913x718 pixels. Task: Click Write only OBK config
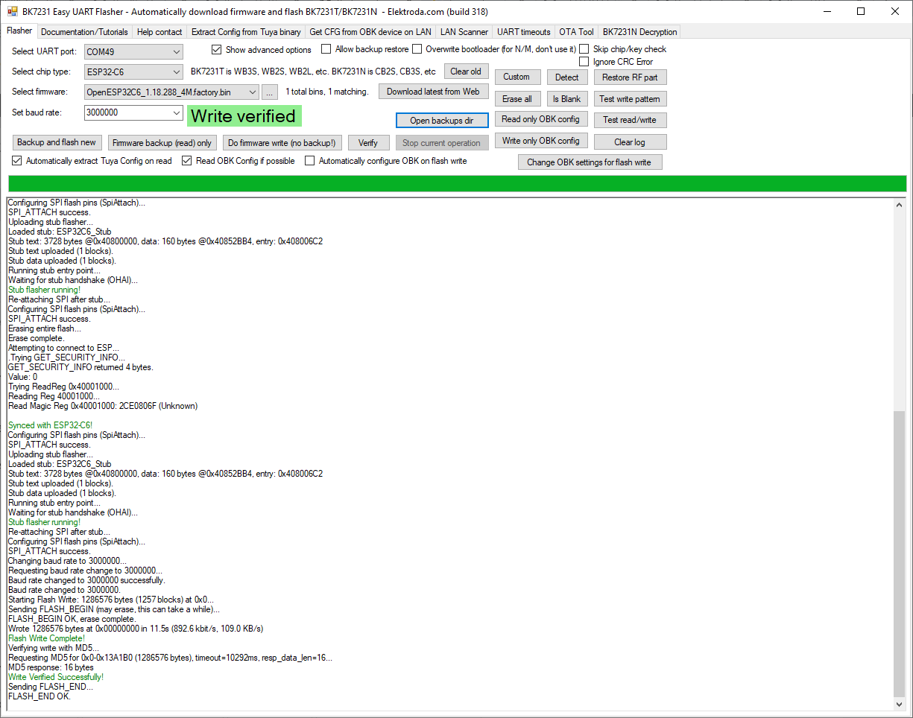click(x=540, y=141)
